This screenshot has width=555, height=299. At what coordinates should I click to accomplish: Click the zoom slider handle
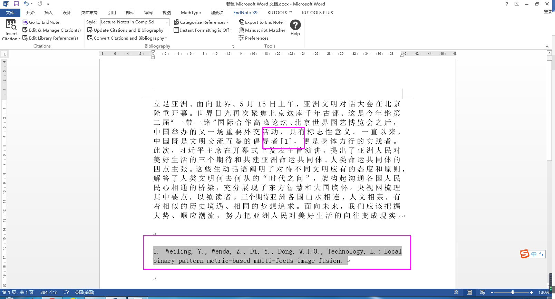[x=513, y=292]
